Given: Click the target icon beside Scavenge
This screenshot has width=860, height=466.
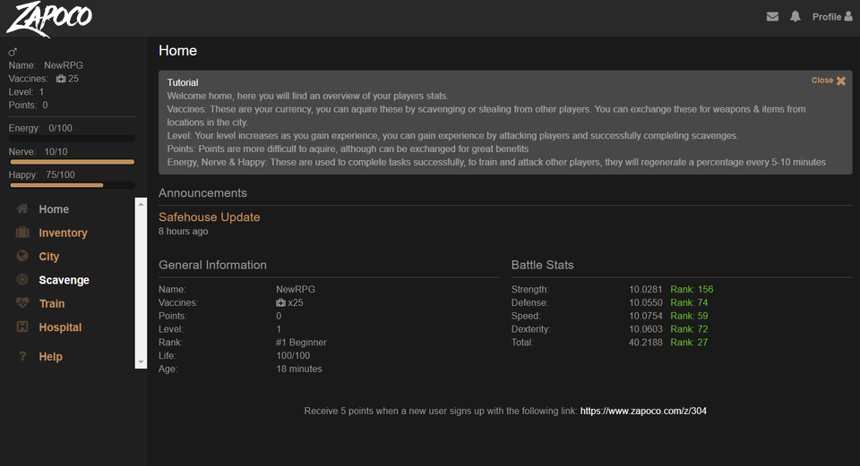Looking at the screenshot, I should point(22,280).
